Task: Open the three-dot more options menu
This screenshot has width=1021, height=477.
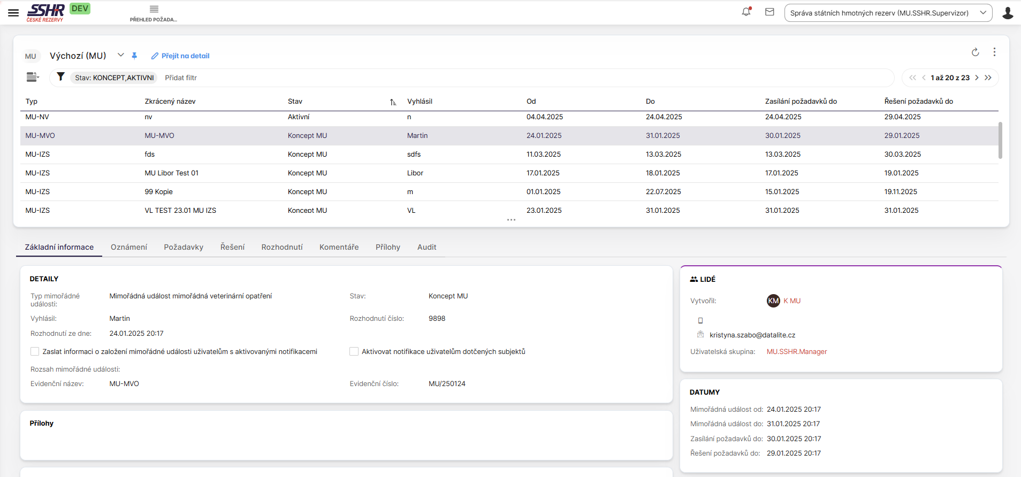Action: [994, 52]
